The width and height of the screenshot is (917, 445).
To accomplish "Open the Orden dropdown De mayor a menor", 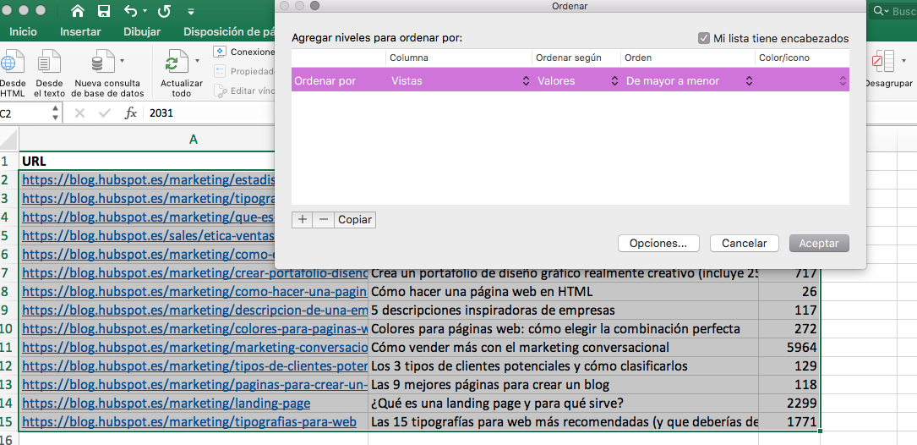I will coord(689,81).
